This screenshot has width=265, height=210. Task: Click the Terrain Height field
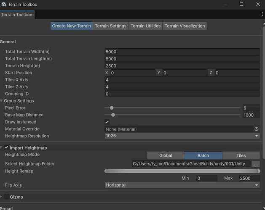click(x=182, y=66)
